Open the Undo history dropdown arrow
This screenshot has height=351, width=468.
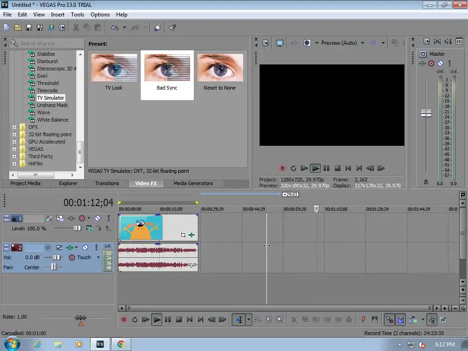(124, 27)
